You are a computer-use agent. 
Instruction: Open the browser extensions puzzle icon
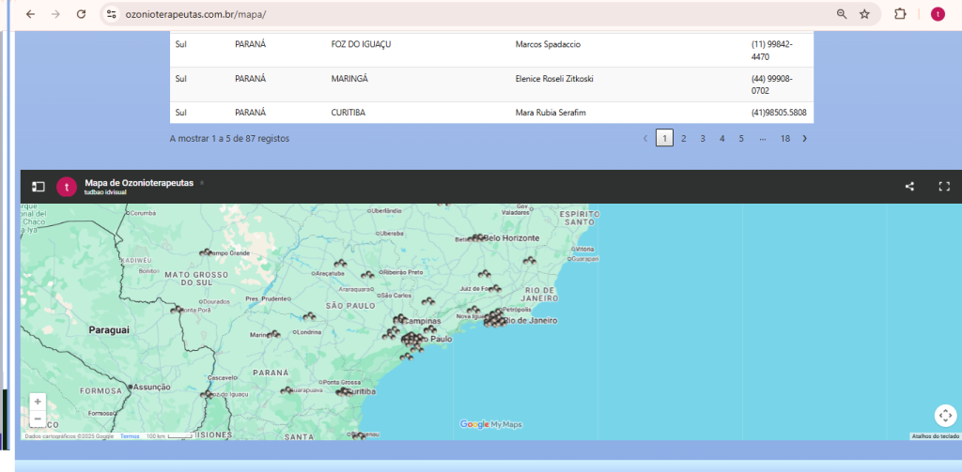[x=900, y=14]
